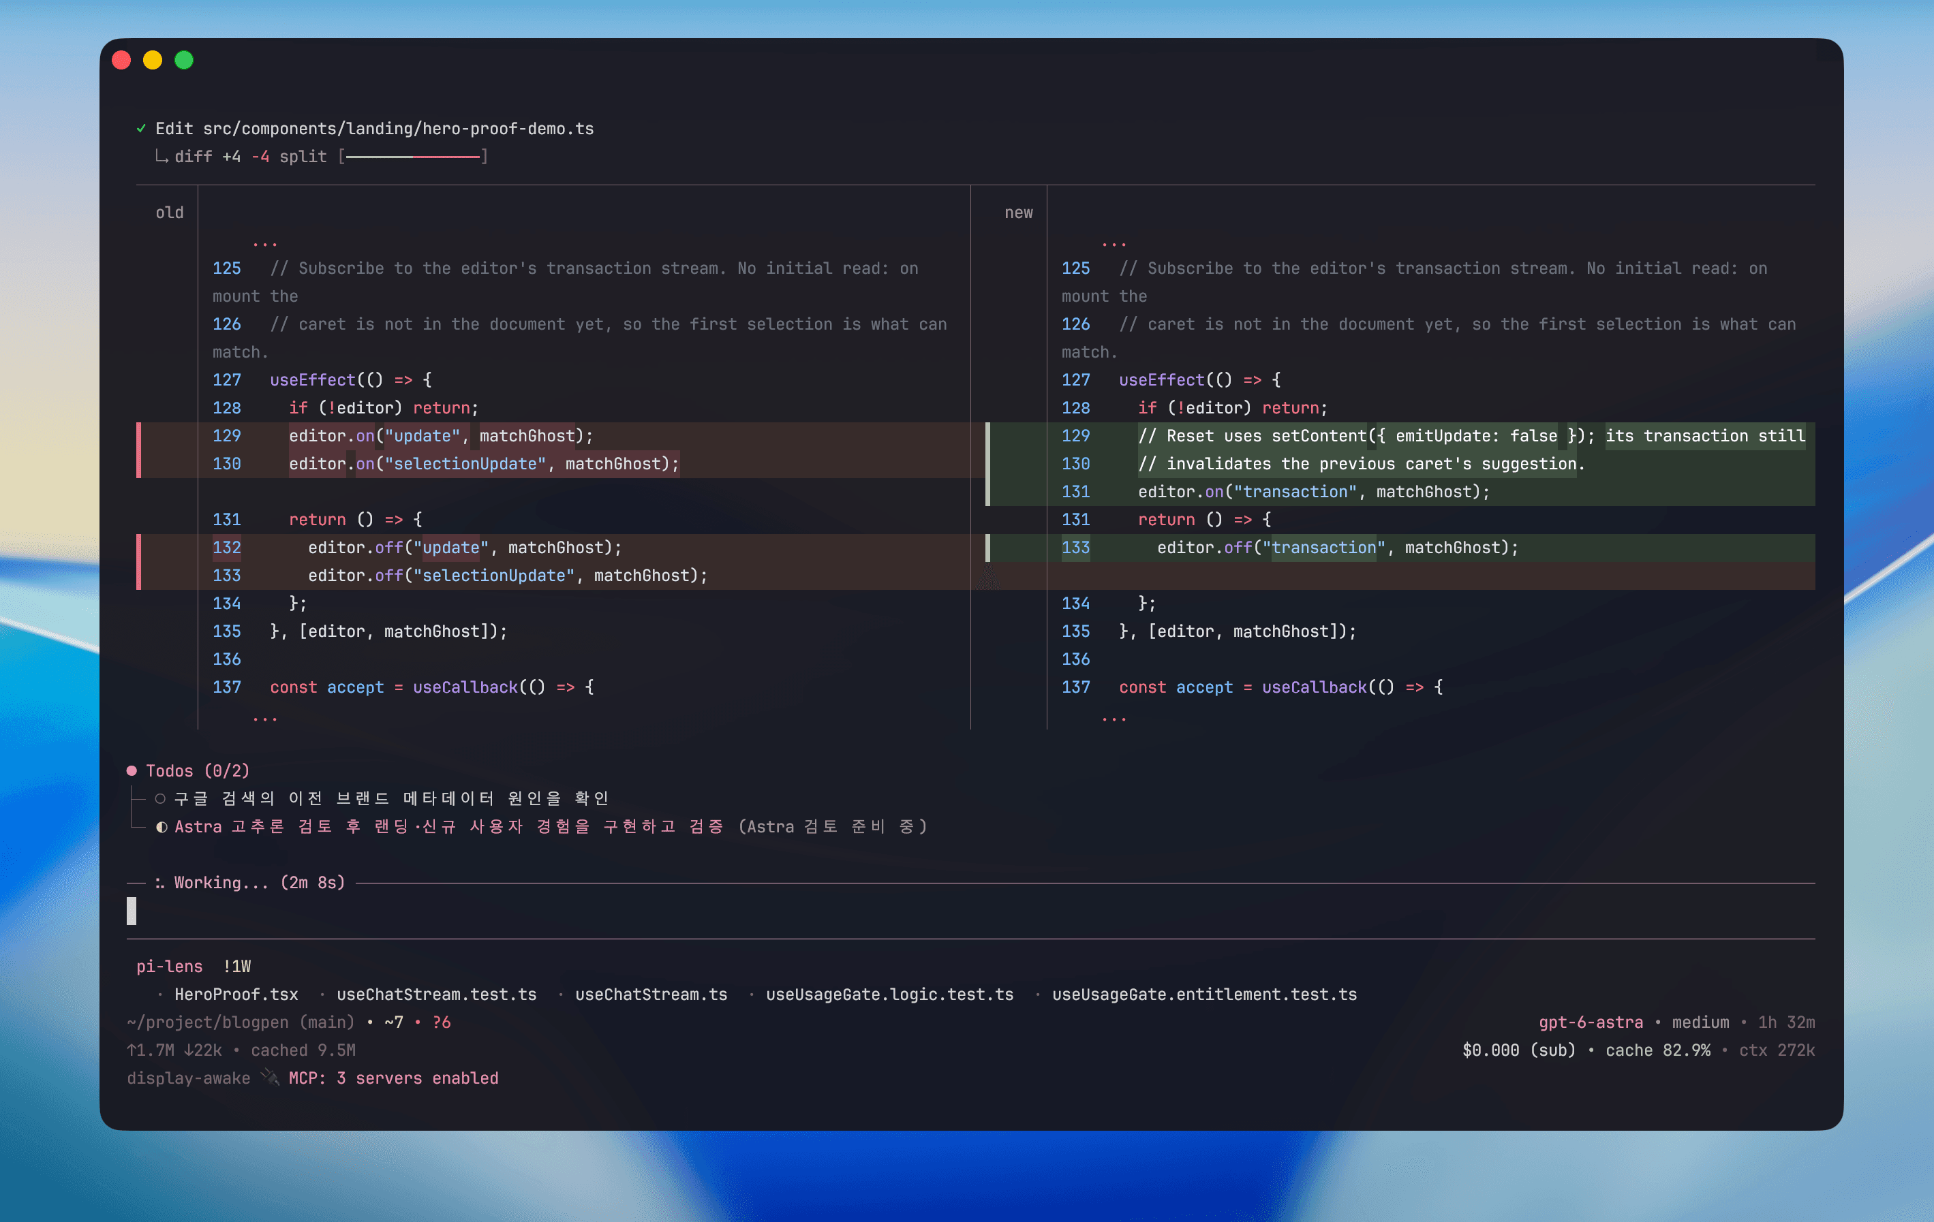1934x1222 pixels.
Task: Click the "Working... (2m 8s)" status label
Action: coord(260,883)
